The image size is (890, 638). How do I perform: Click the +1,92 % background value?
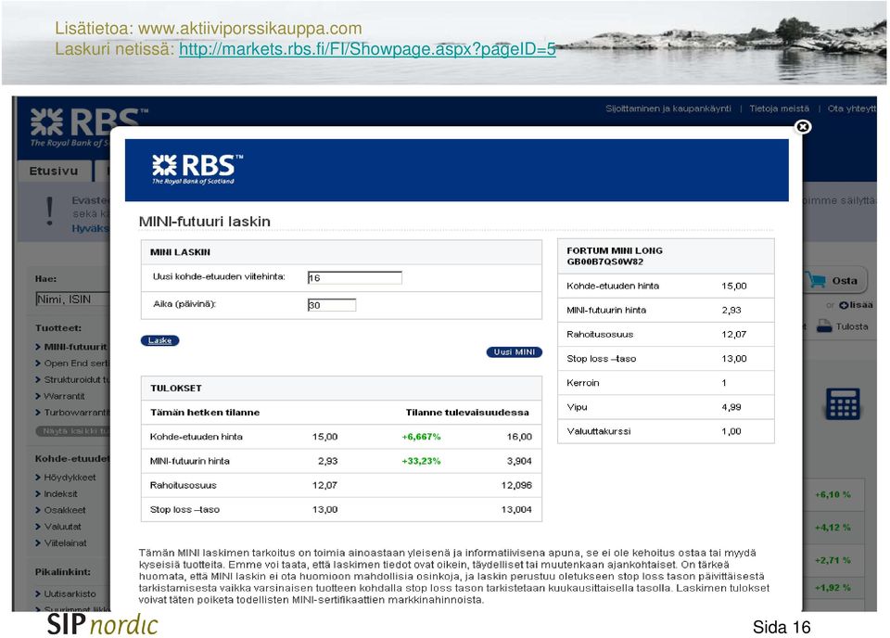point(833,588)
